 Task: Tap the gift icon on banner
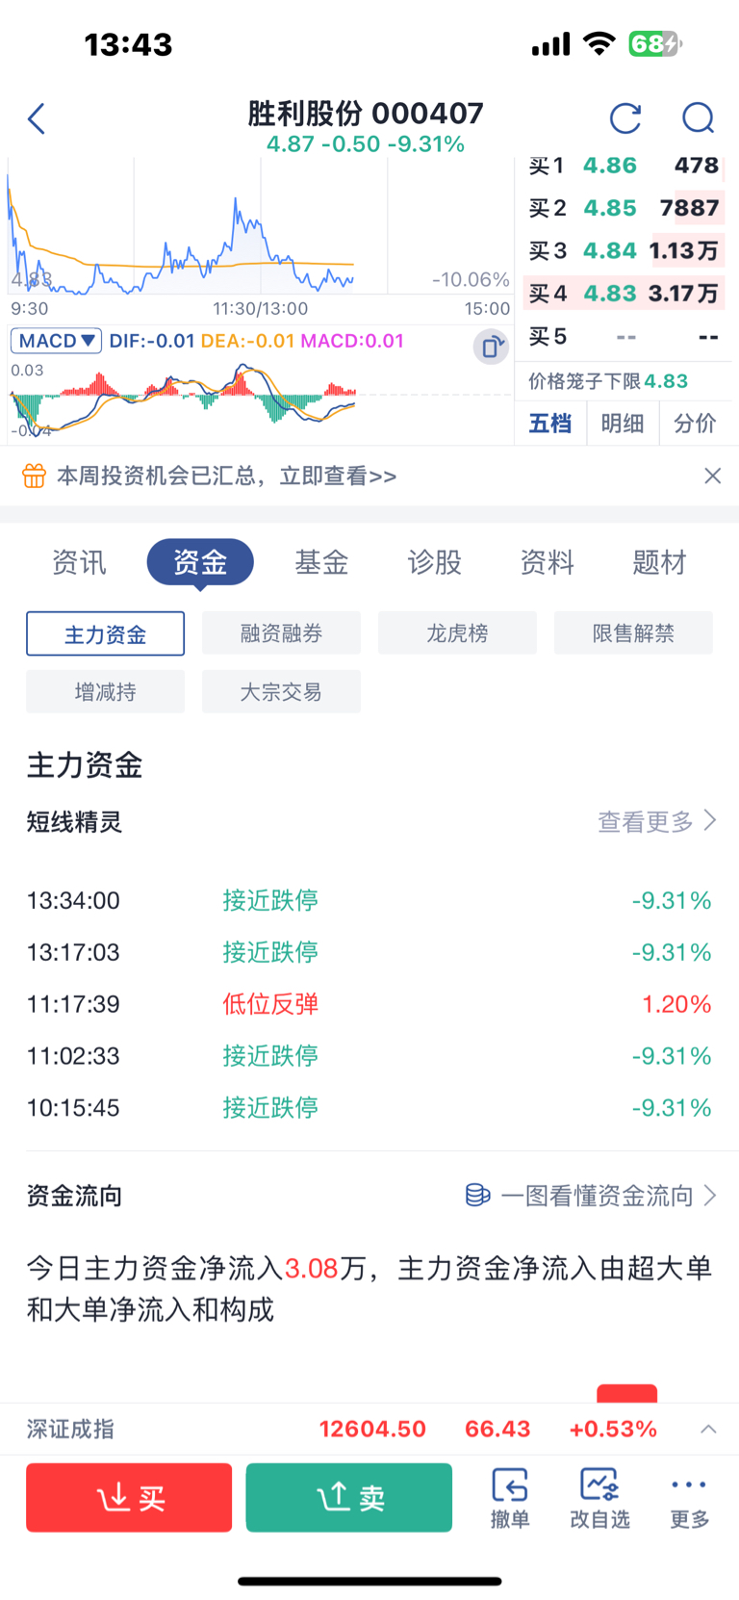[x=34, y=476]
